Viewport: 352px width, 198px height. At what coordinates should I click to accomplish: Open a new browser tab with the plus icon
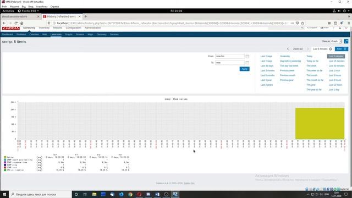click(x=86, y=16)
